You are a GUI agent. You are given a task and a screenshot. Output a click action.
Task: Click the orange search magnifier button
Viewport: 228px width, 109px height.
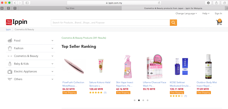coord(173,23)
